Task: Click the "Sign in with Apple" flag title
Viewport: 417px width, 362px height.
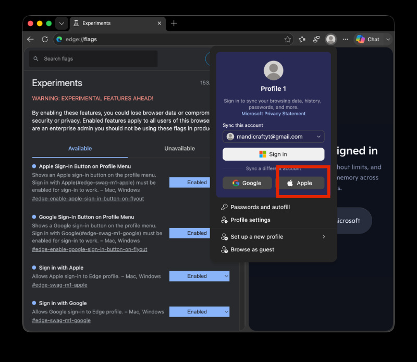Action: (61, 268)
